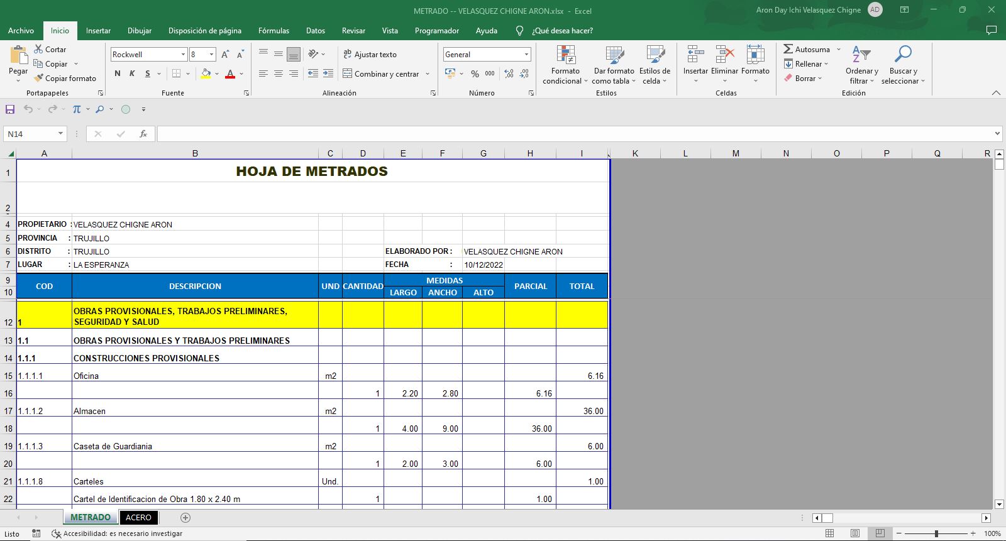Viewport: 1006px width, 541px height.
Task: Click the borders icon
Action: point(177,74)
